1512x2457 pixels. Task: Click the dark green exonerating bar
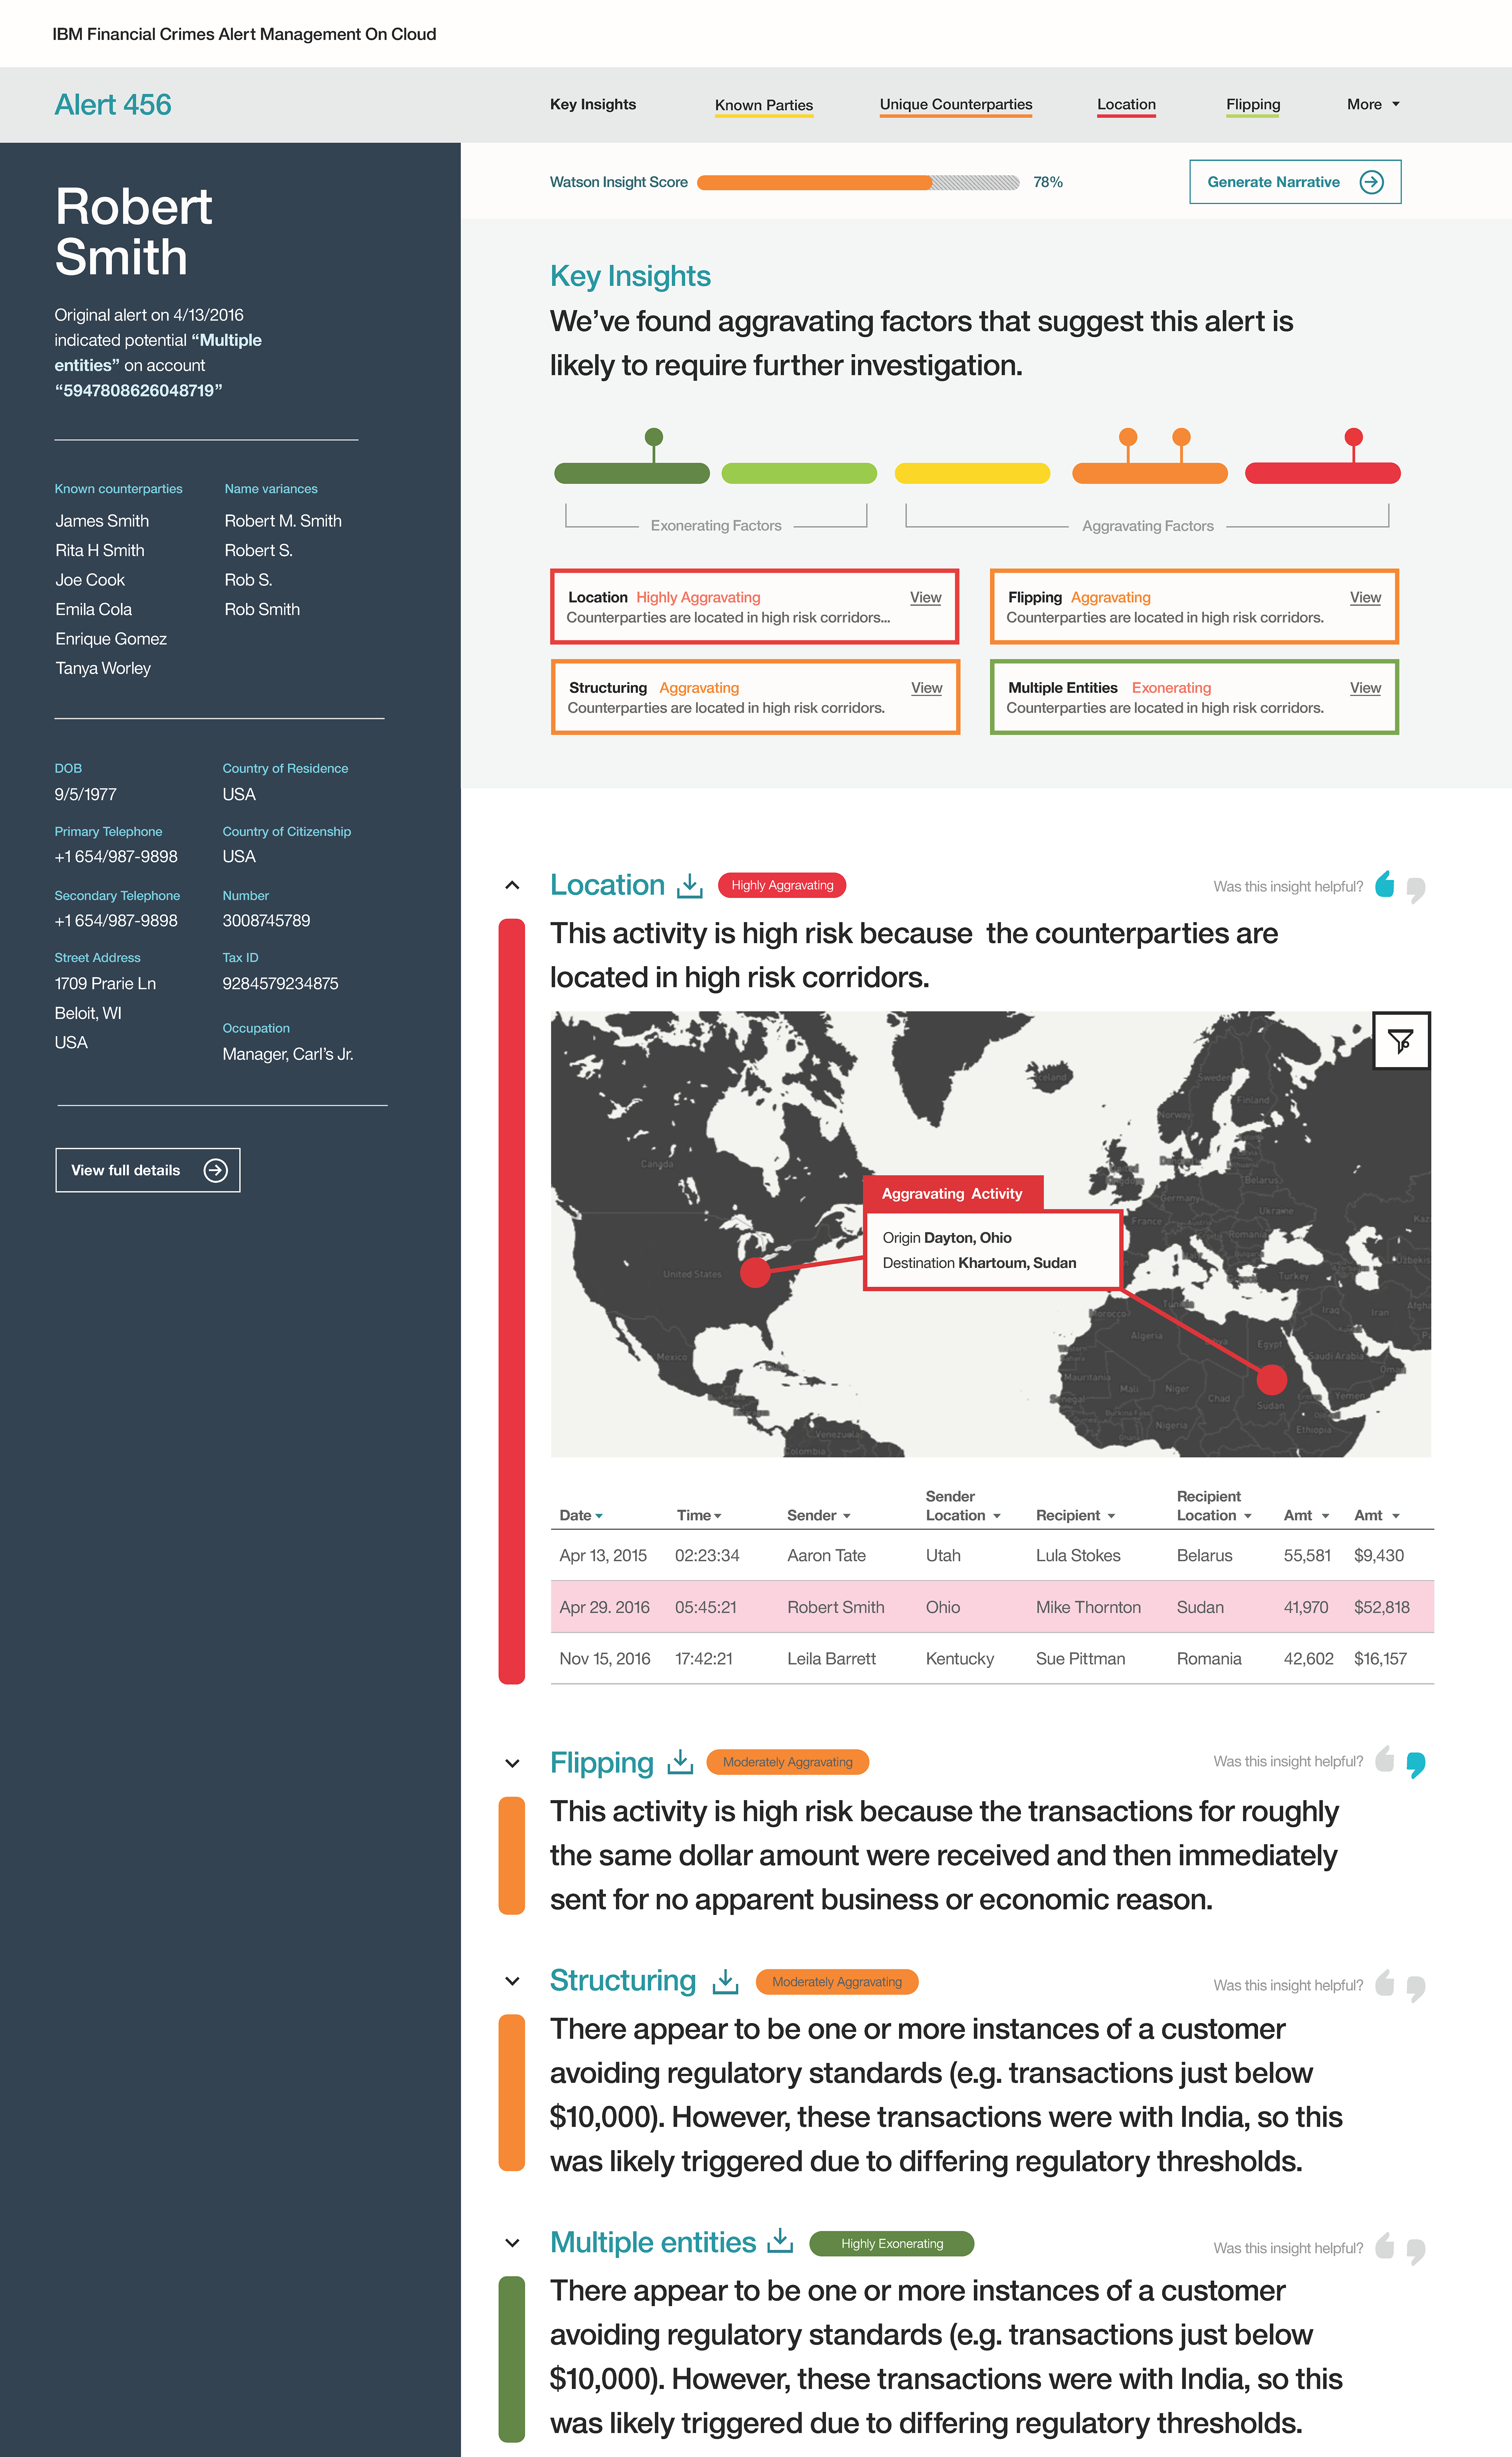pos(632,473)
